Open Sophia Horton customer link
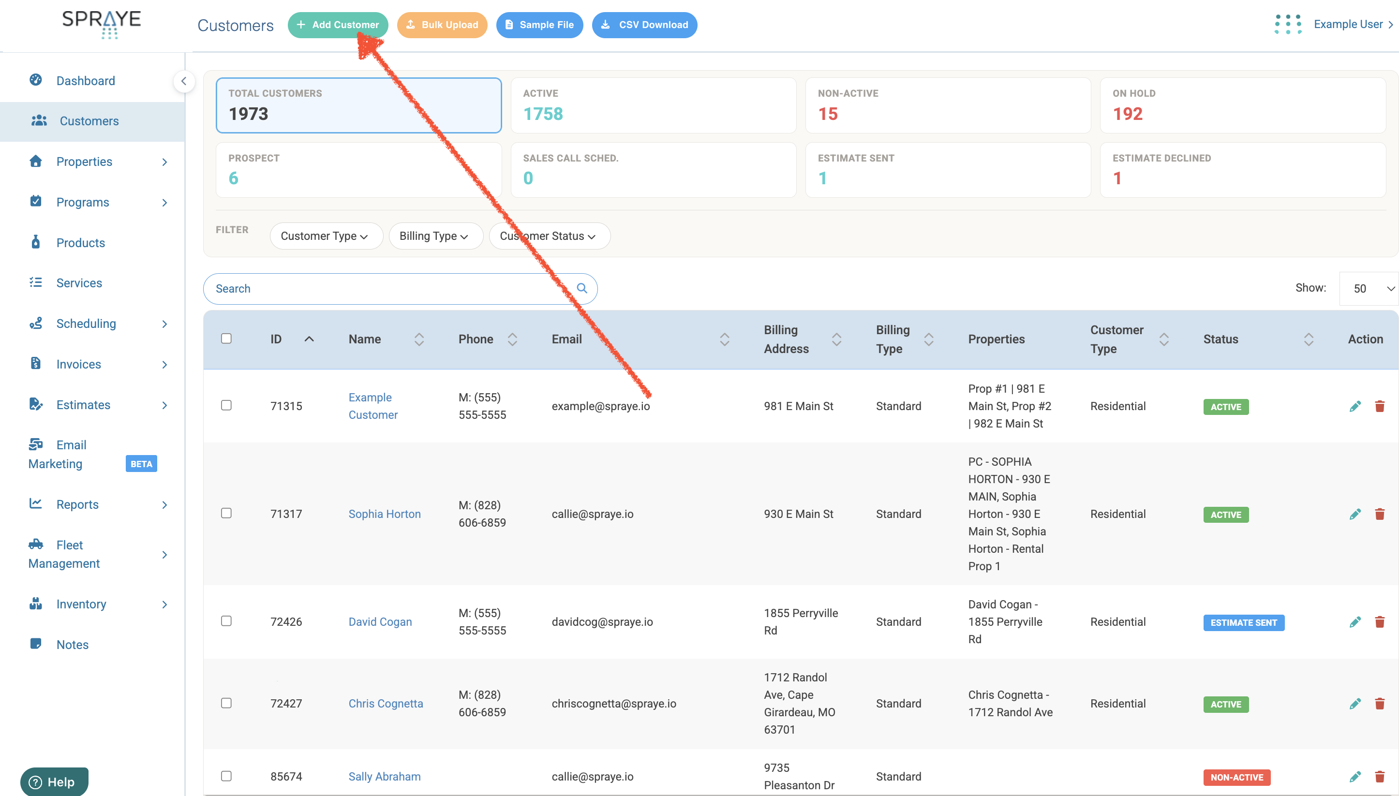1399x796 pixels. coord(384,514)
